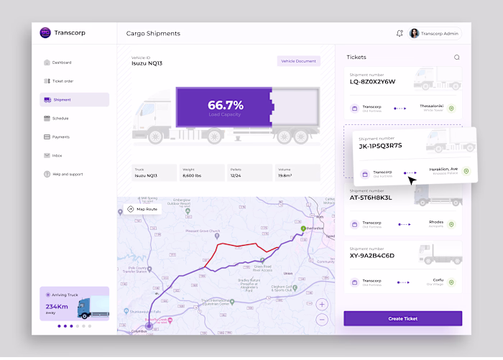This screenshot has height=360, width=503.
Task: Click the Dashboard home icon
Action: pos(47,63)
